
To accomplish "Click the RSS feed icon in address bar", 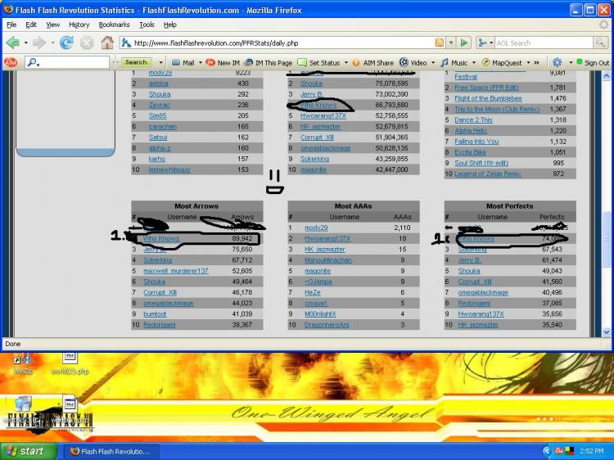I will click(x=440, y=43).
